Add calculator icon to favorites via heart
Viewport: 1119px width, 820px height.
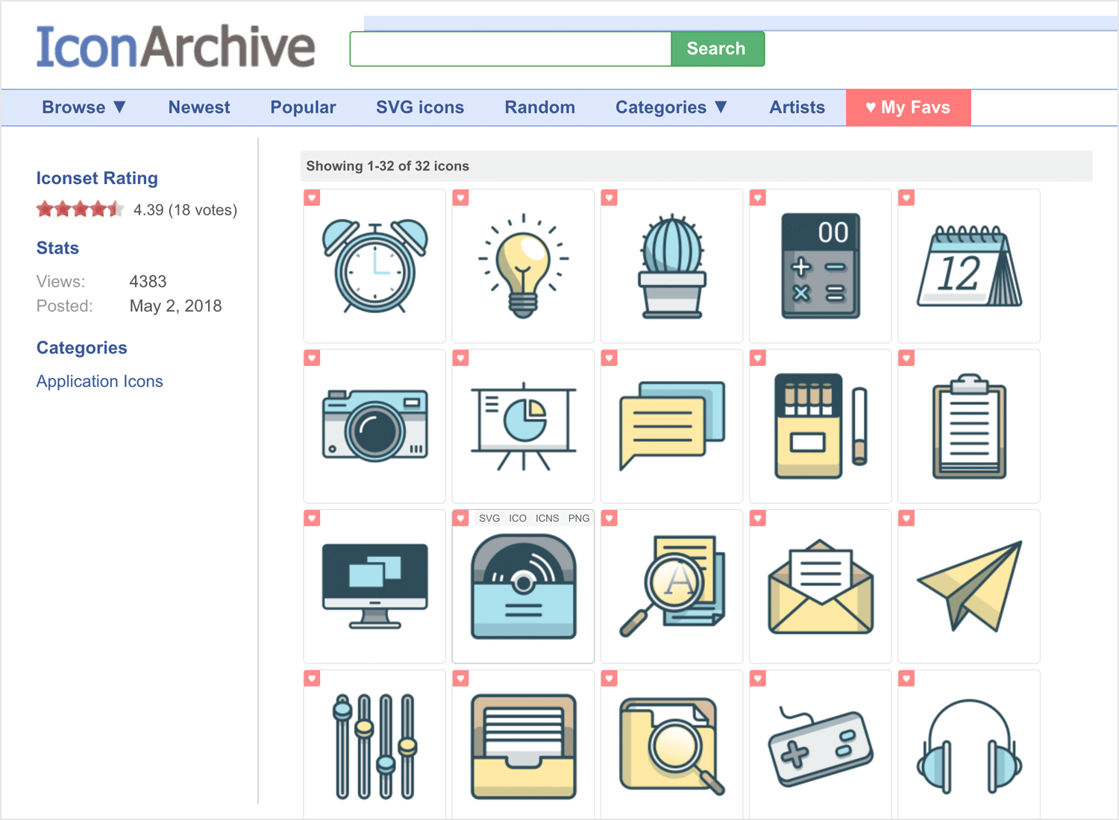757,198
